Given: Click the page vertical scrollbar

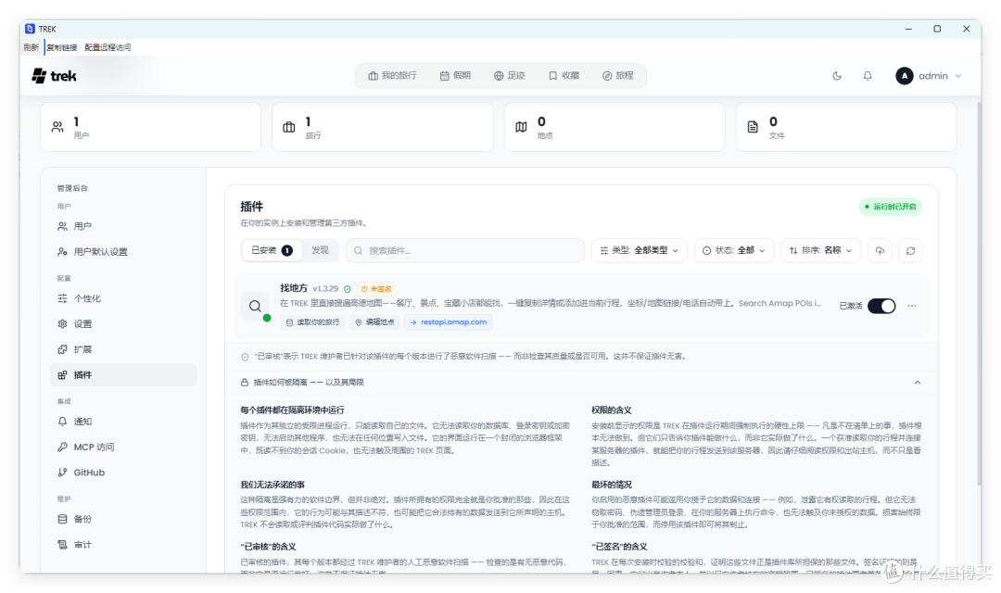Looking at the screenshot, I should point(979,294).
